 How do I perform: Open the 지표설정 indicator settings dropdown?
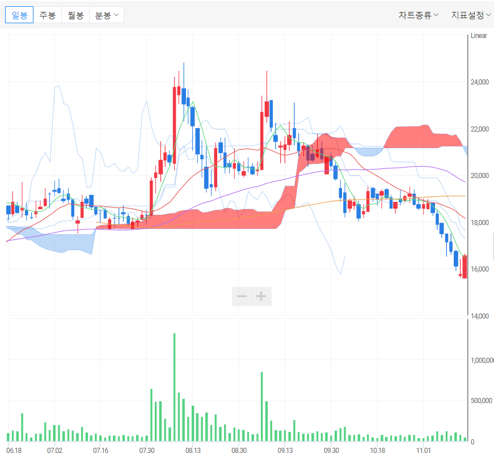pyautogui.click(x=471, y=15)
